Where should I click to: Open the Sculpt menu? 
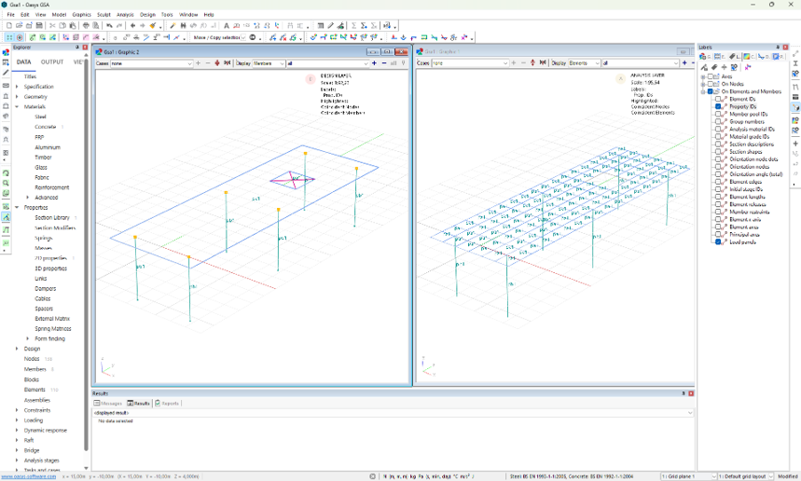pyautogui.click(x=104, y=15)
